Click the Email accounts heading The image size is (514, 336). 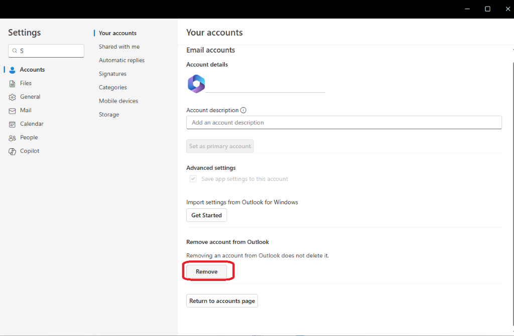[210, 50]
